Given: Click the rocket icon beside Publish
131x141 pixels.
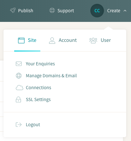Looking at the screenshot, I should click(x=13, y=11).
